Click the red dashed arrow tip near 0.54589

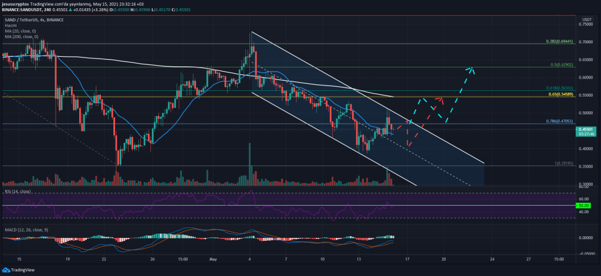pyautogui.click(x=441, y=98)
